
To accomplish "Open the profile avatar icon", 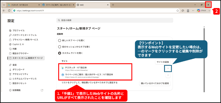I will point(188,10).
